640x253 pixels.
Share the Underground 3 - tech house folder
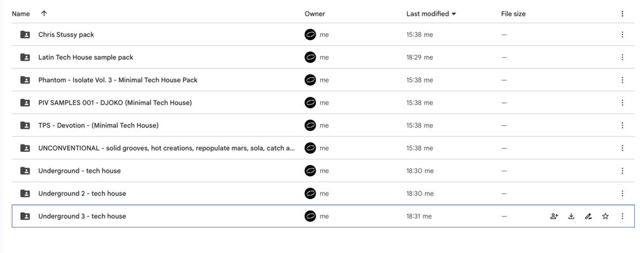tap(554, 216)
